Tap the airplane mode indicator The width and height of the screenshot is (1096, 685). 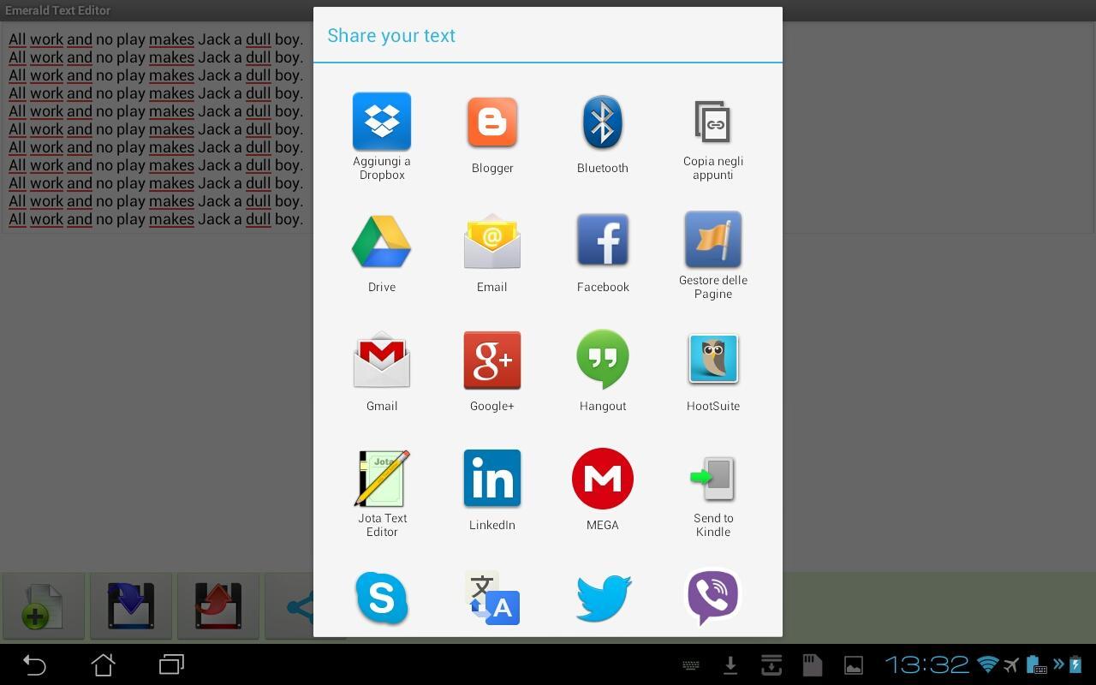click(1011, 664)
